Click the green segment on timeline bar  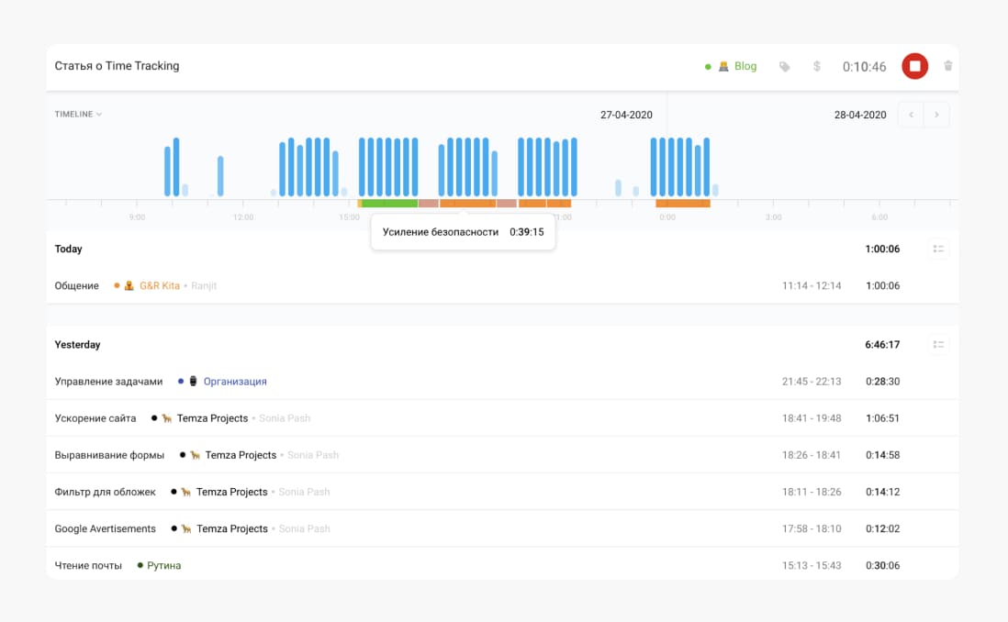[x=389, y=203]
